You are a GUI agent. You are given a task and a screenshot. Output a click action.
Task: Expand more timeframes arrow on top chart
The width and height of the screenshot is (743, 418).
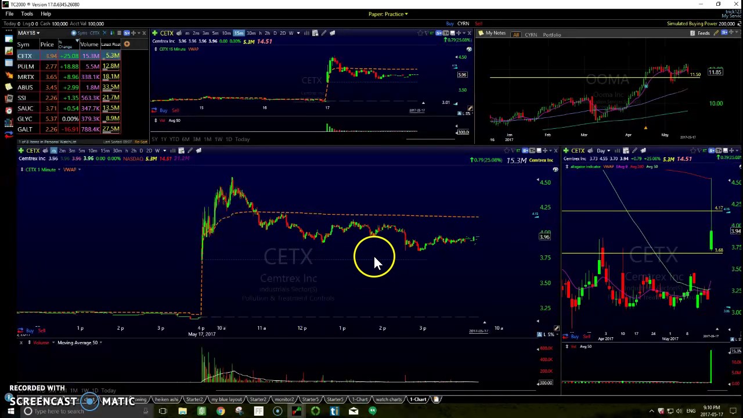[x=298, y=33]
